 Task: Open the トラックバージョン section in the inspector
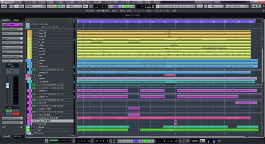pyautogui.click(x=12, y=29)
